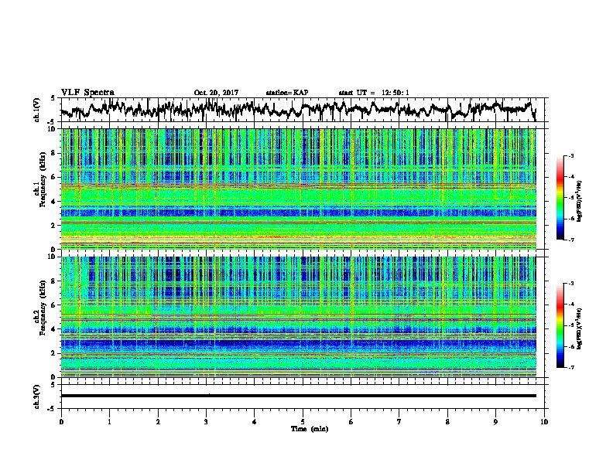Select the "start UT = 12:50: 1" text
613x473 pixels.
374,93
